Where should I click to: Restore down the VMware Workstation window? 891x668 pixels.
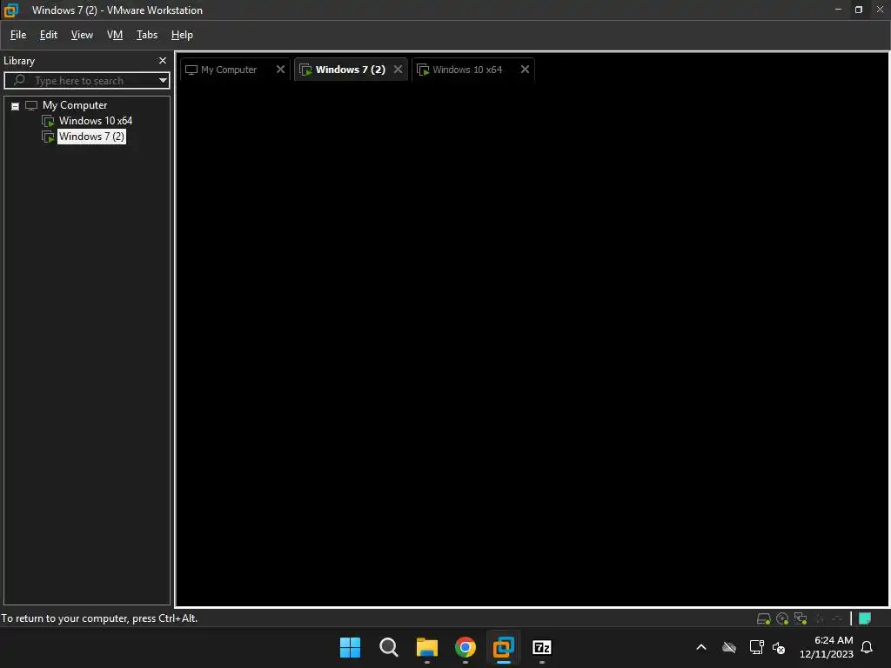tap(859, 10)
